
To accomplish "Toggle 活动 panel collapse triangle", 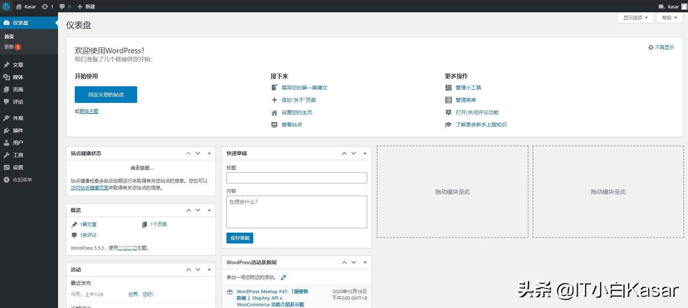I will click(209, 270).
